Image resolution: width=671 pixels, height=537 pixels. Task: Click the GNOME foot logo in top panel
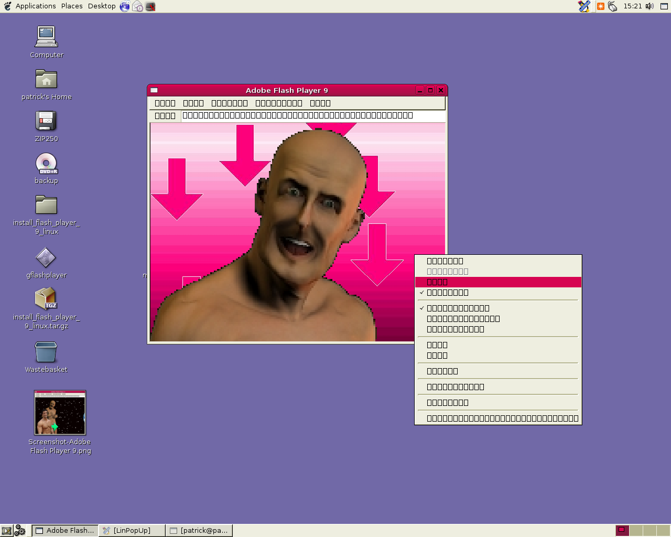coord(7,6)
